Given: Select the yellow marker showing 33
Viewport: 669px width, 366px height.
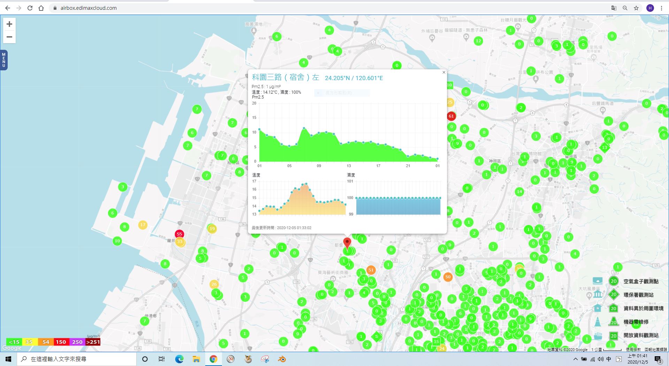Looking at the screenshot, I should point(180,242).
